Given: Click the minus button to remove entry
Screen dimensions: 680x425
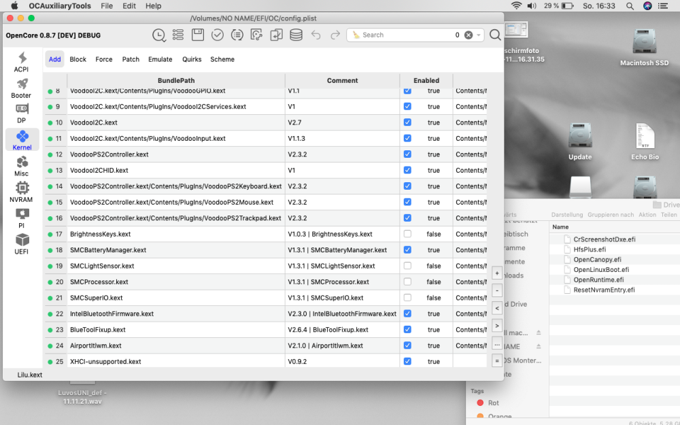Looking at the screenshot, I should coord(497,290).
